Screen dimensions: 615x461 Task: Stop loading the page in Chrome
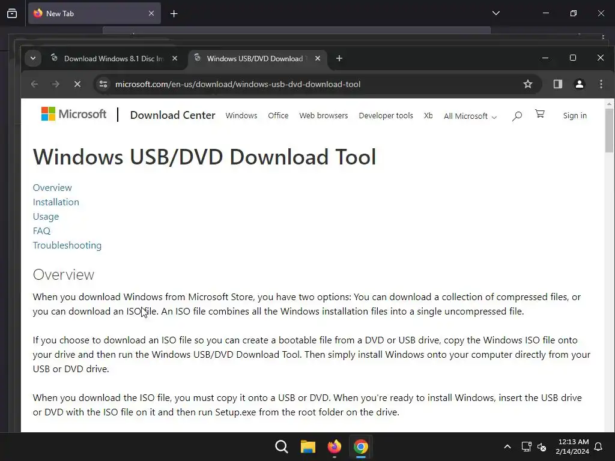[77, 84]
